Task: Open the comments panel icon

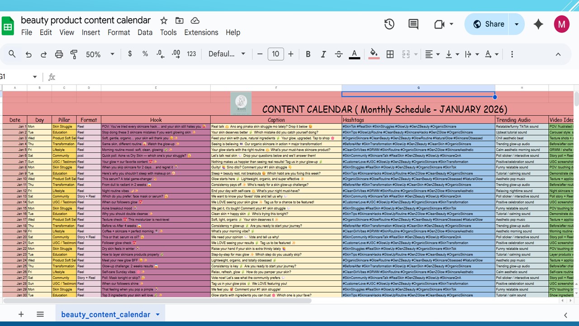Action: click(x=413, y=24)
